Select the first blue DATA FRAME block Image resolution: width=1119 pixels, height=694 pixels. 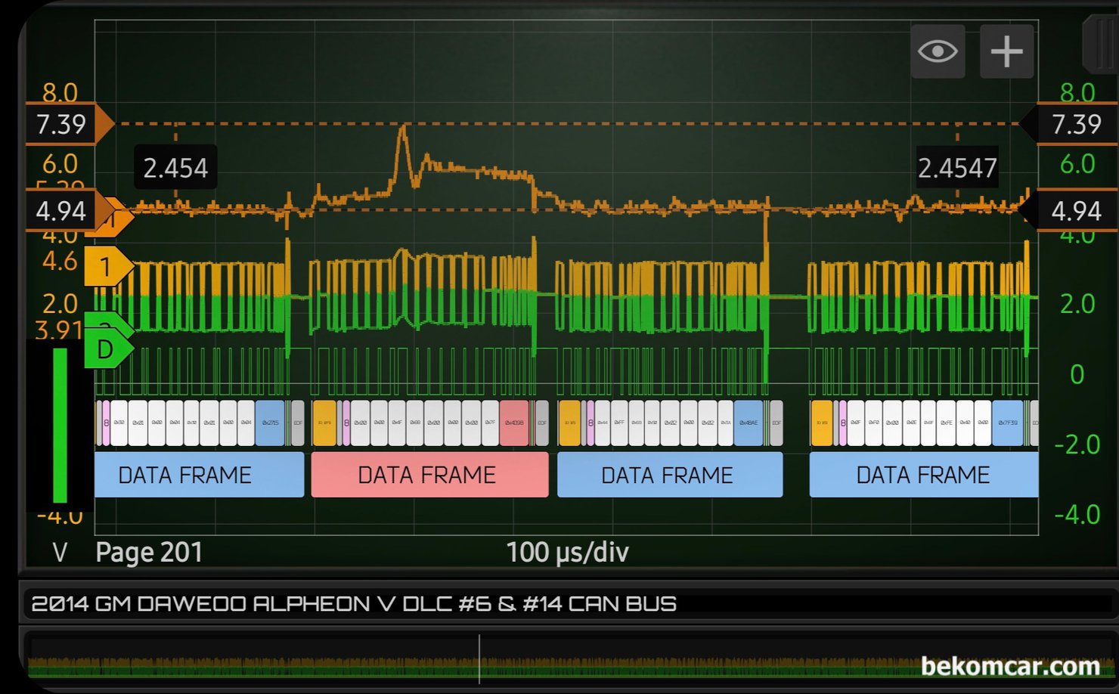click(x=199, y=475)
